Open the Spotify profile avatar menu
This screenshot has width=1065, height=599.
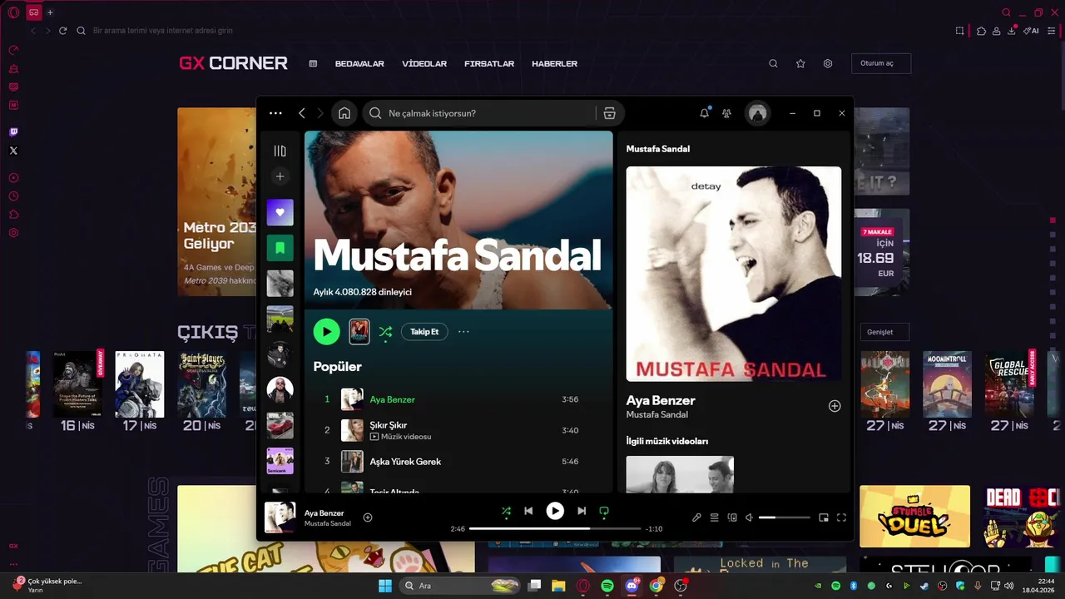pyautogui.click(x=757, y=113)
